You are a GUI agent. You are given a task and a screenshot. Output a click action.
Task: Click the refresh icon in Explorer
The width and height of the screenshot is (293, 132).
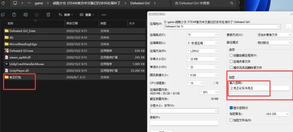click(3, 3)
